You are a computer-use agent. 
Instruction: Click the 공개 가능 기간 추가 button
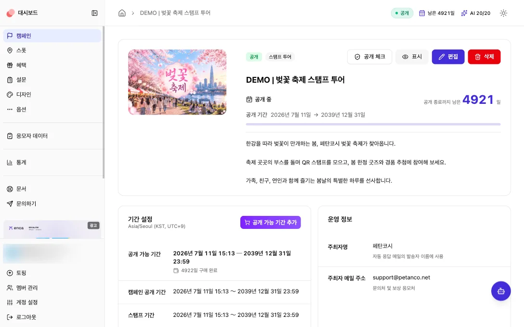coord(270,222)
